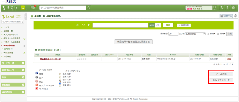Image resolution: width=239 pixels, height=102 pixels.
Task: Click the notification icon with red badge
Action: click(33, 8)
